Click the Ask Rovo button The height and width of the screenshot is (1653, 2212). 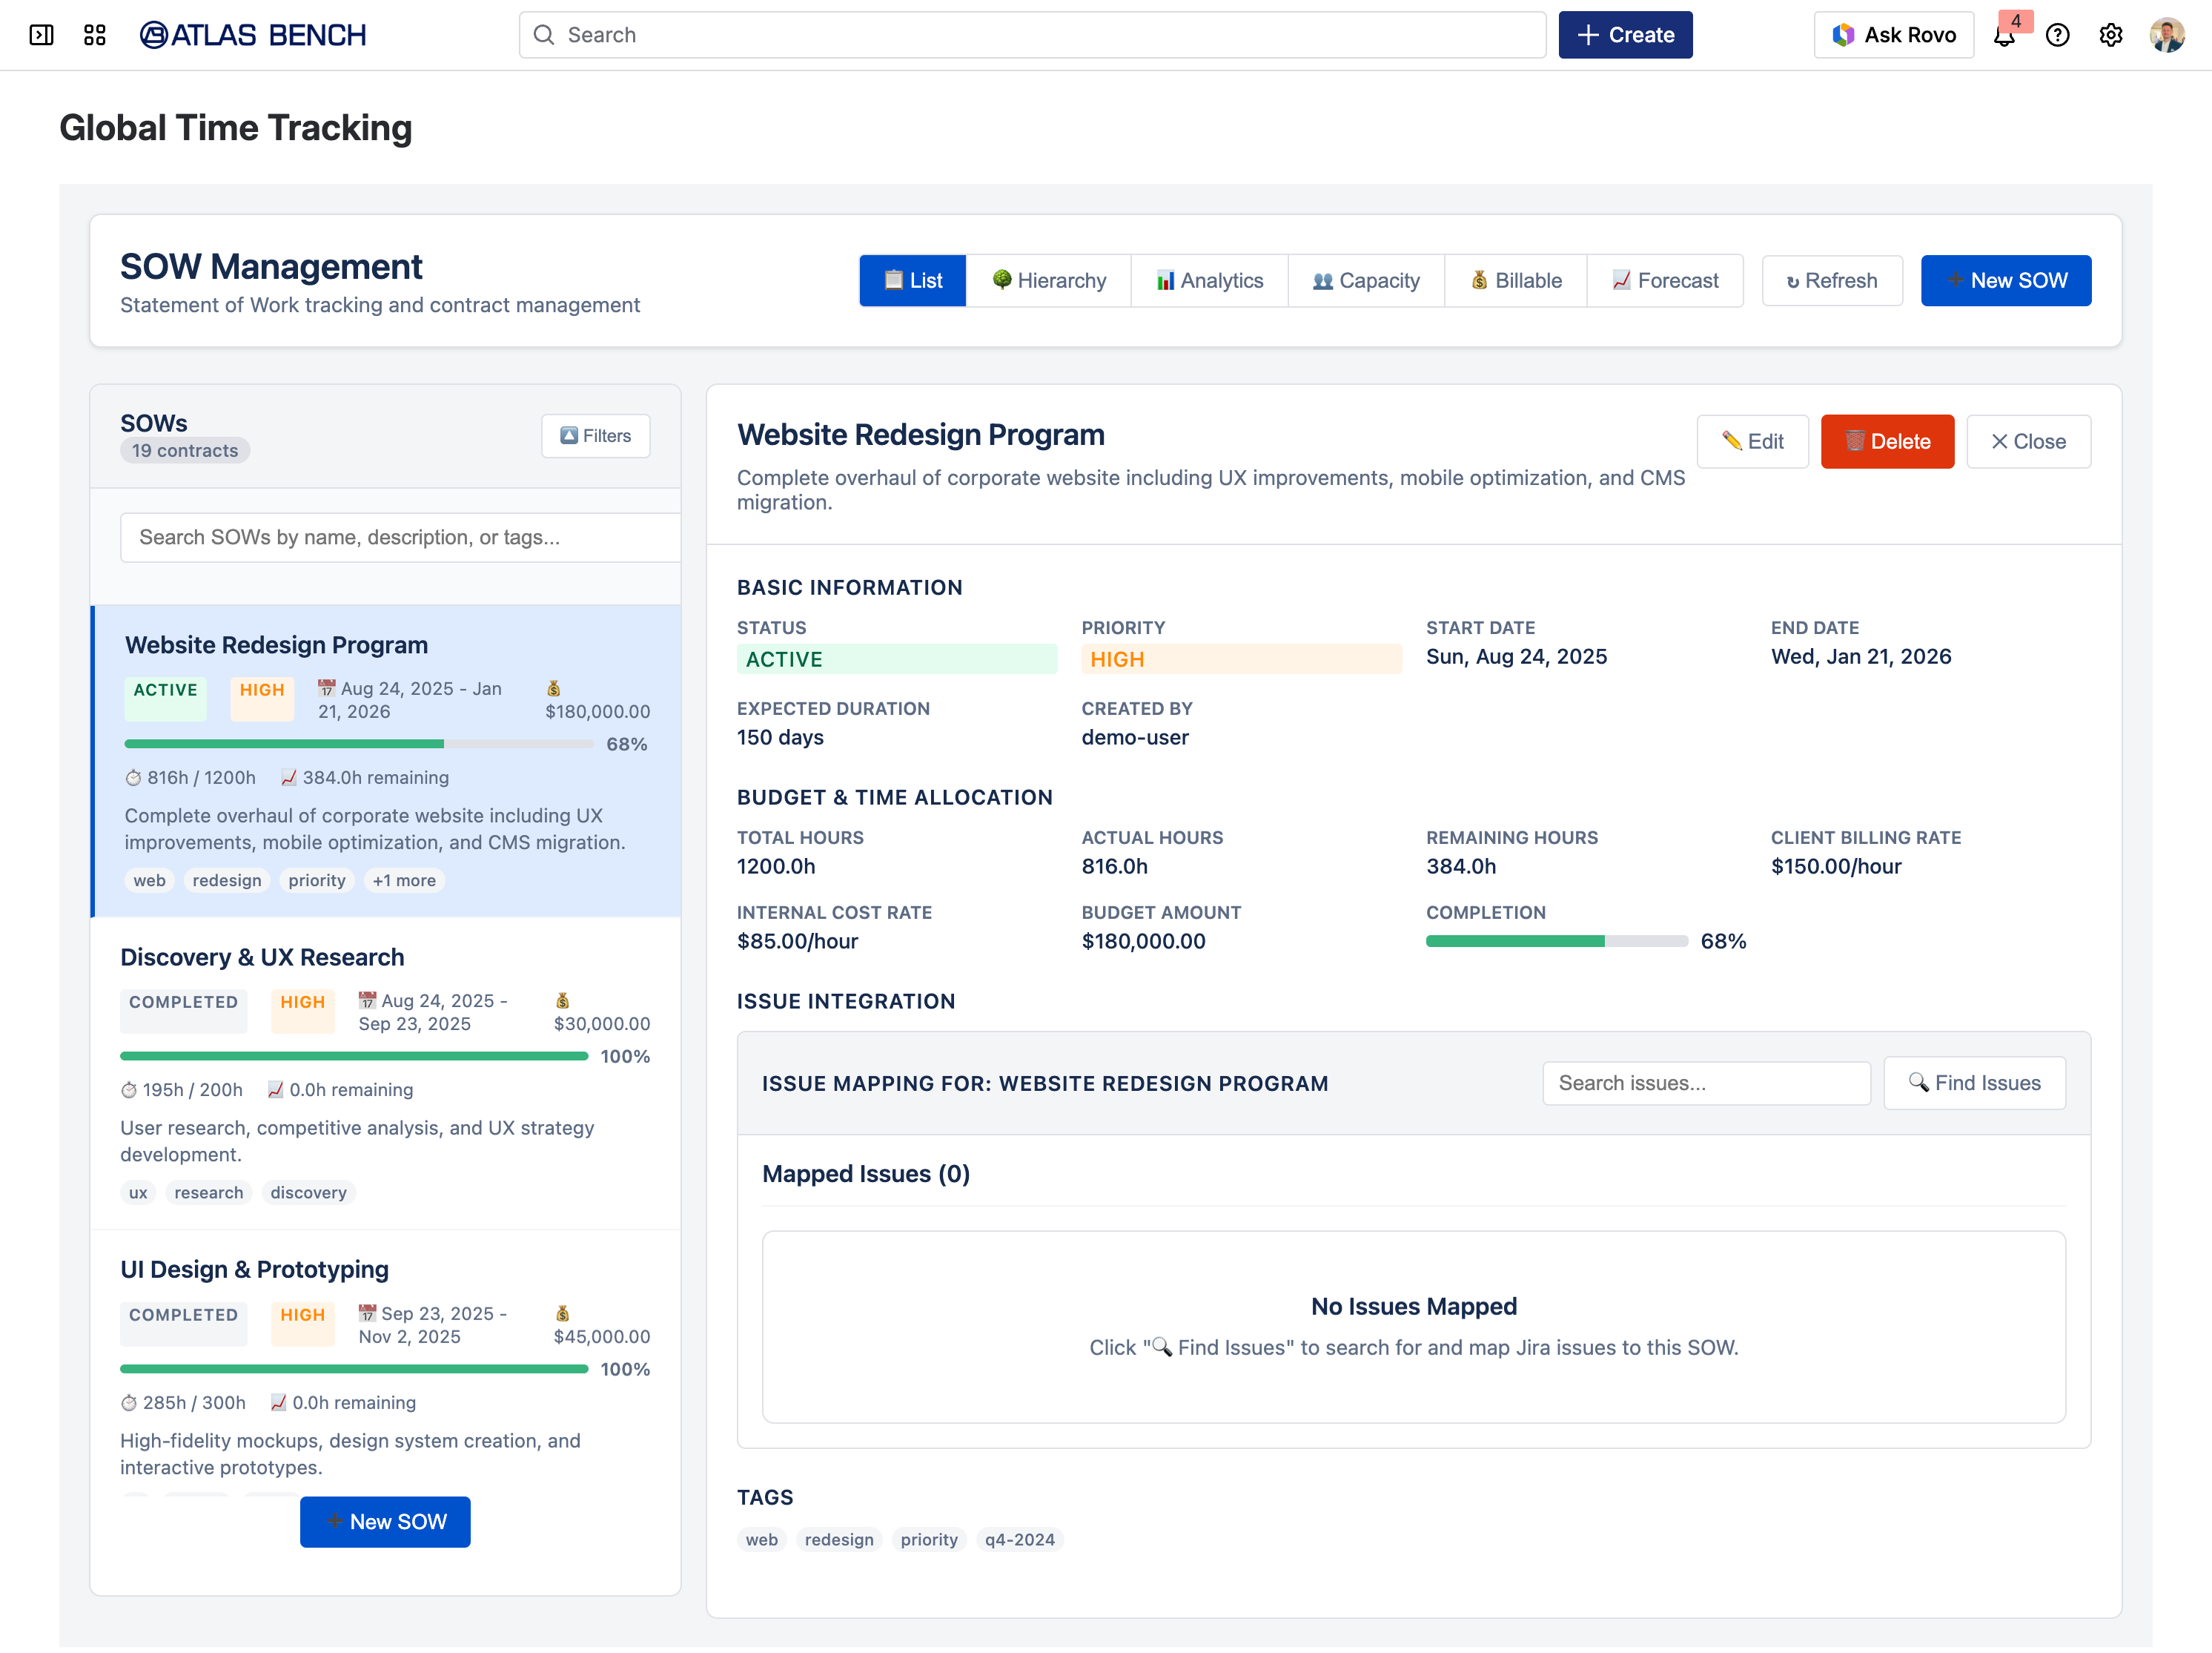(1893, 35)
